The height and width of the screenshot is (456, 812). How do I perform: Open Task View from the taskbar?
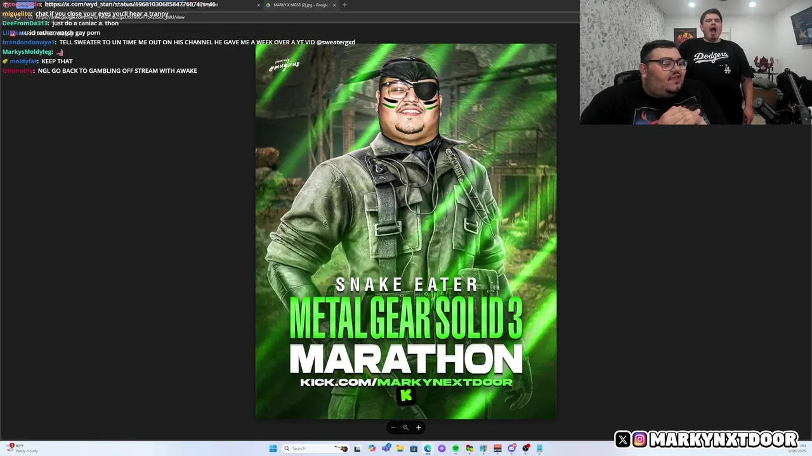pos(357,448)
